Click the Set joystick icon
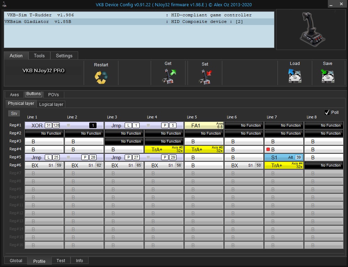Viewport: 348px width, 267px height. pos(205,77)
